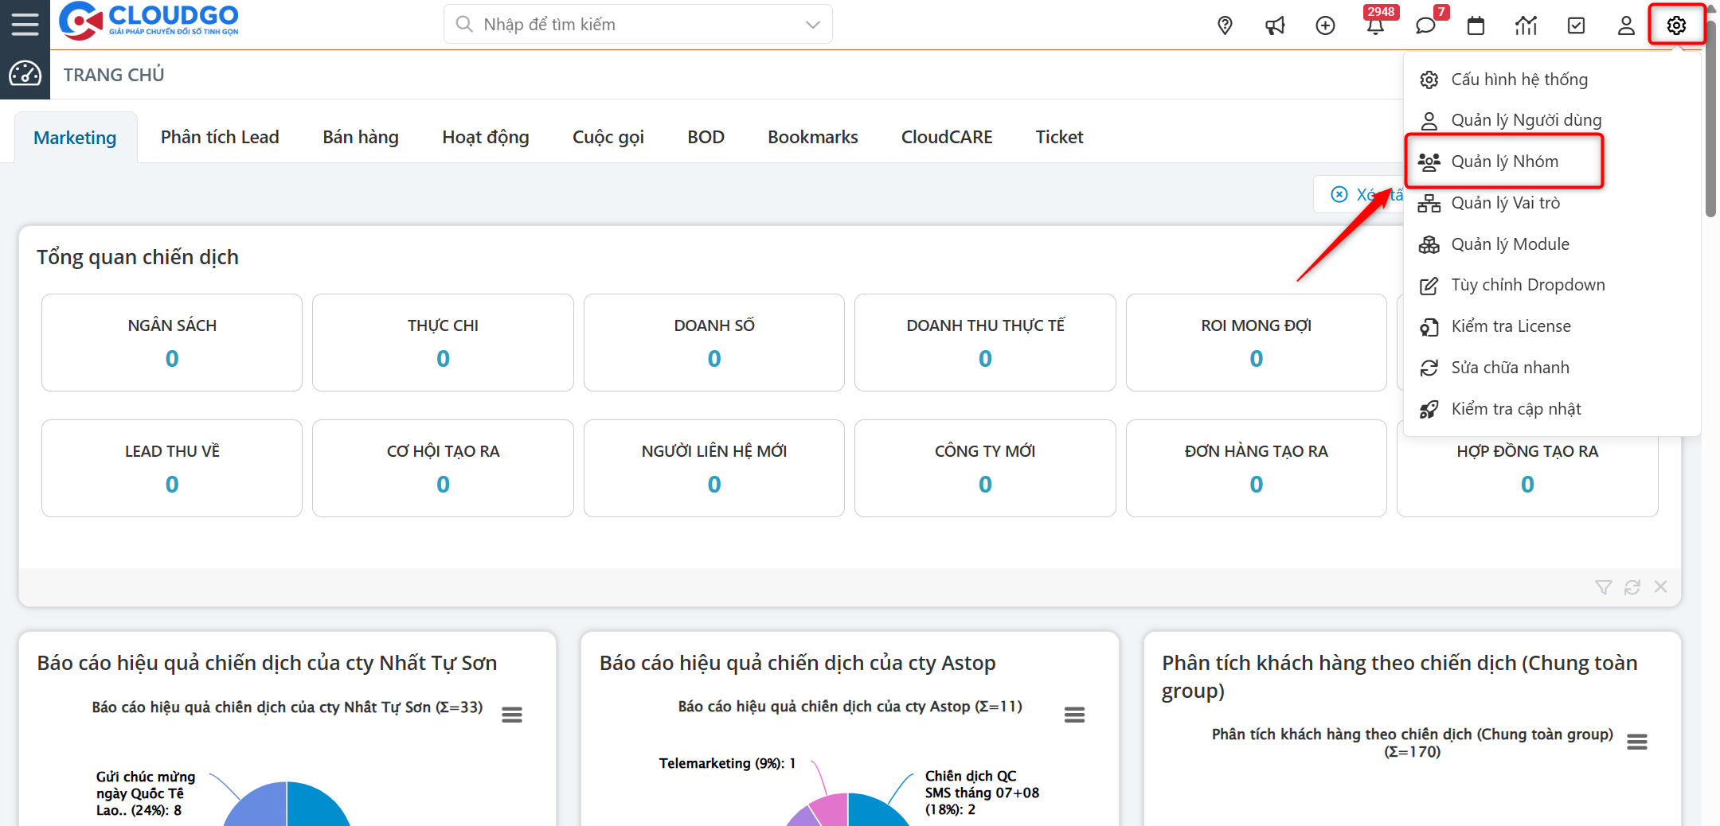
Task: Select Quản lý Nhóm menu item
Action: click(1504, 162)
